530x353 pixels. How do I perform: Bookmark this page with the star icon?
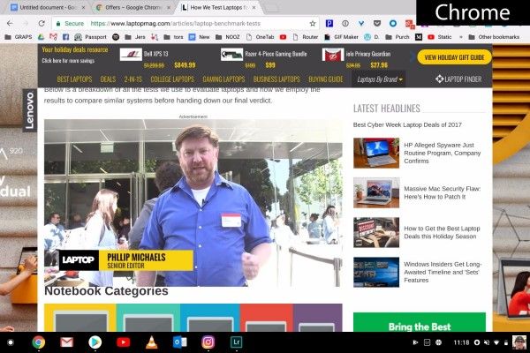313,23
